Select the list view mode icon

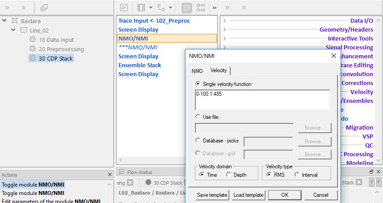point(187,8)
